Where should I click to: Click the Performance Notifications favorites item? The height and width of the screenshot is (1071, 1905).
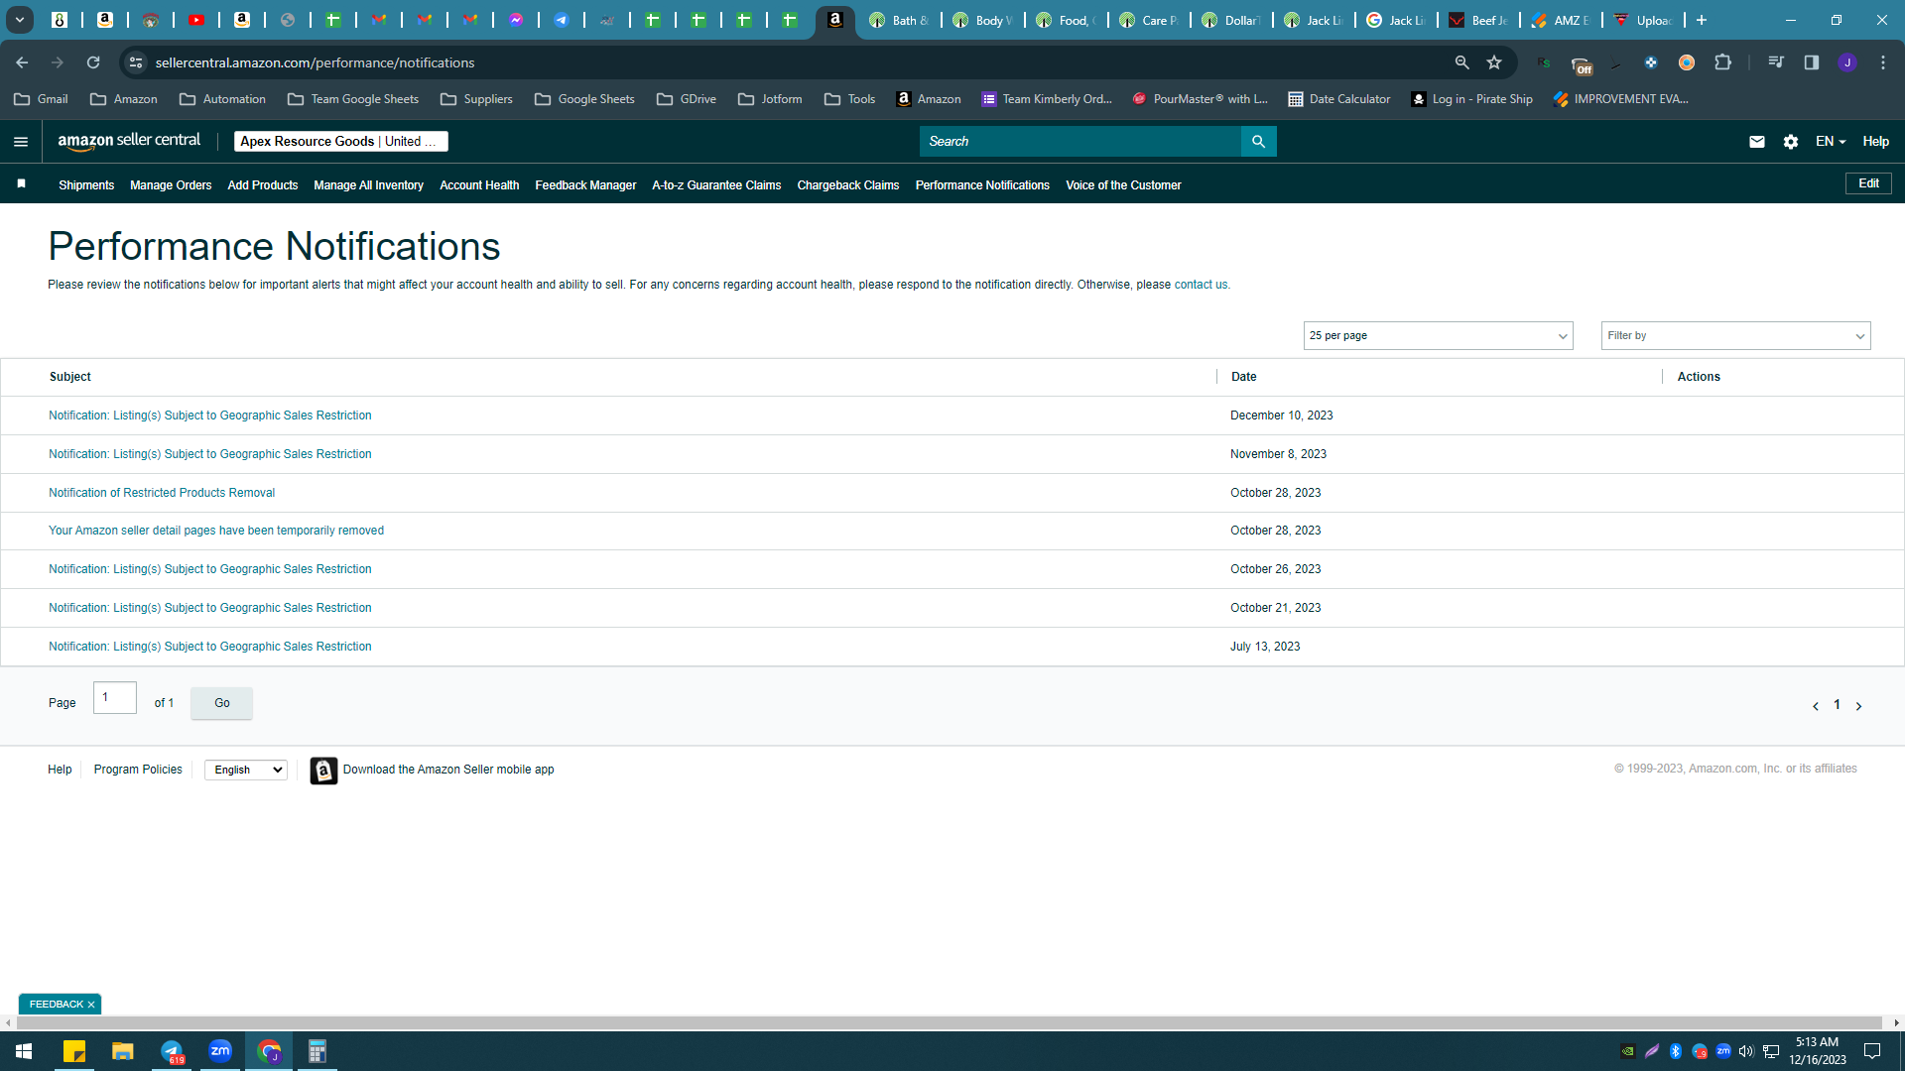pos(982,185)
